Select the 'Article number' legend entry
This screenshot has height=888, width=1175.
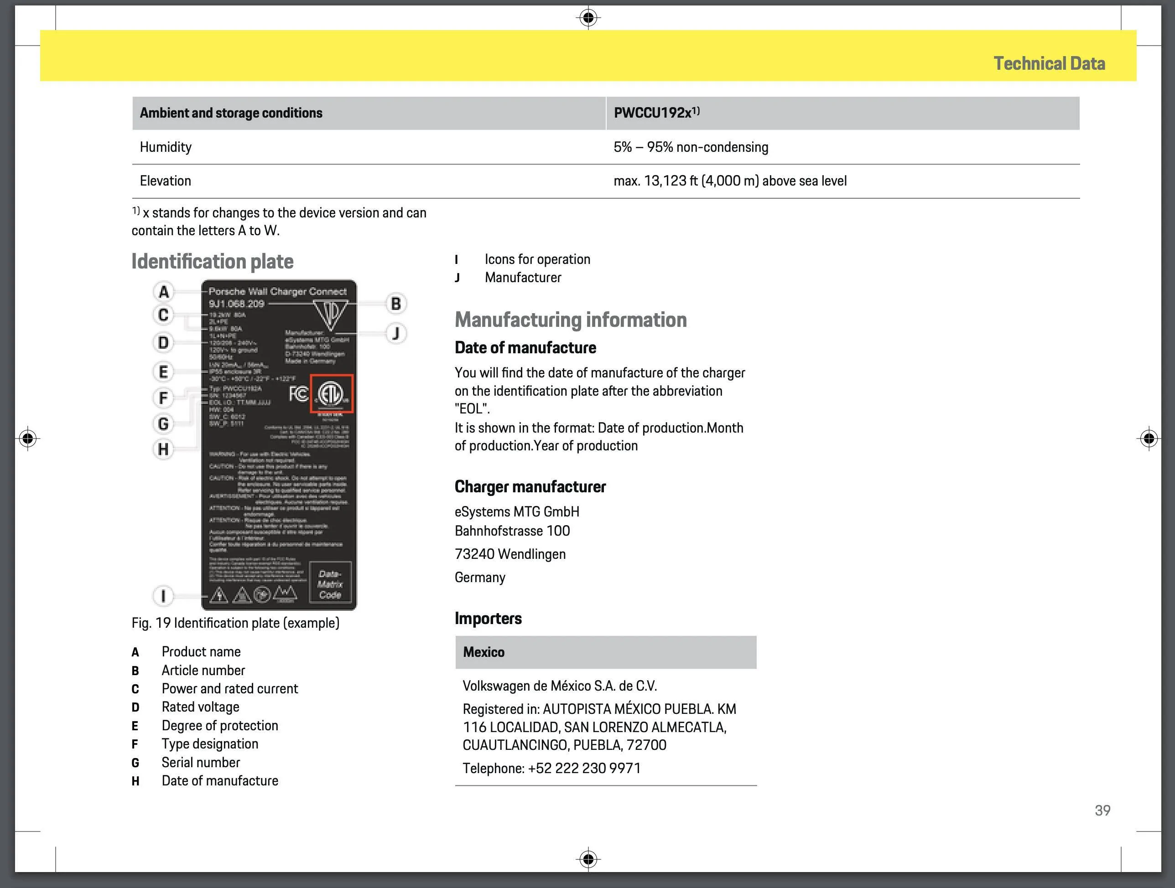[203, 671]
